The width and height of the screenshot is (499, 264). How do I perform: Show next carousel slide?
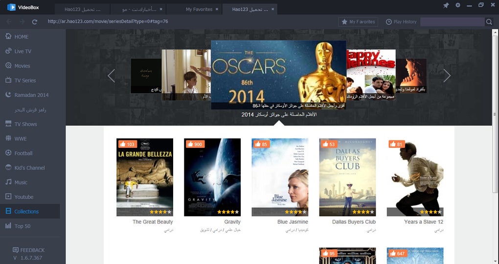point(447,76)
